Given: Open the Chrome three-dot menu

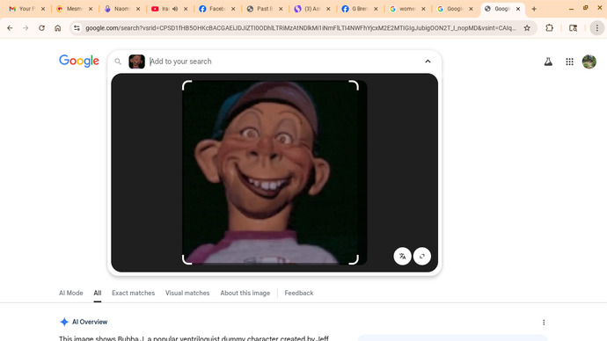Looking at the screenshot, I should click(597, 28).
